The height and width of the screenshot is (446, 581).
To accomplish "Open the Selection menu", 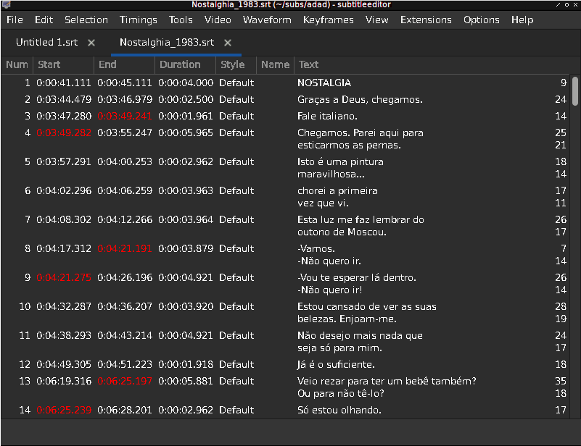I will pos(86,20).
